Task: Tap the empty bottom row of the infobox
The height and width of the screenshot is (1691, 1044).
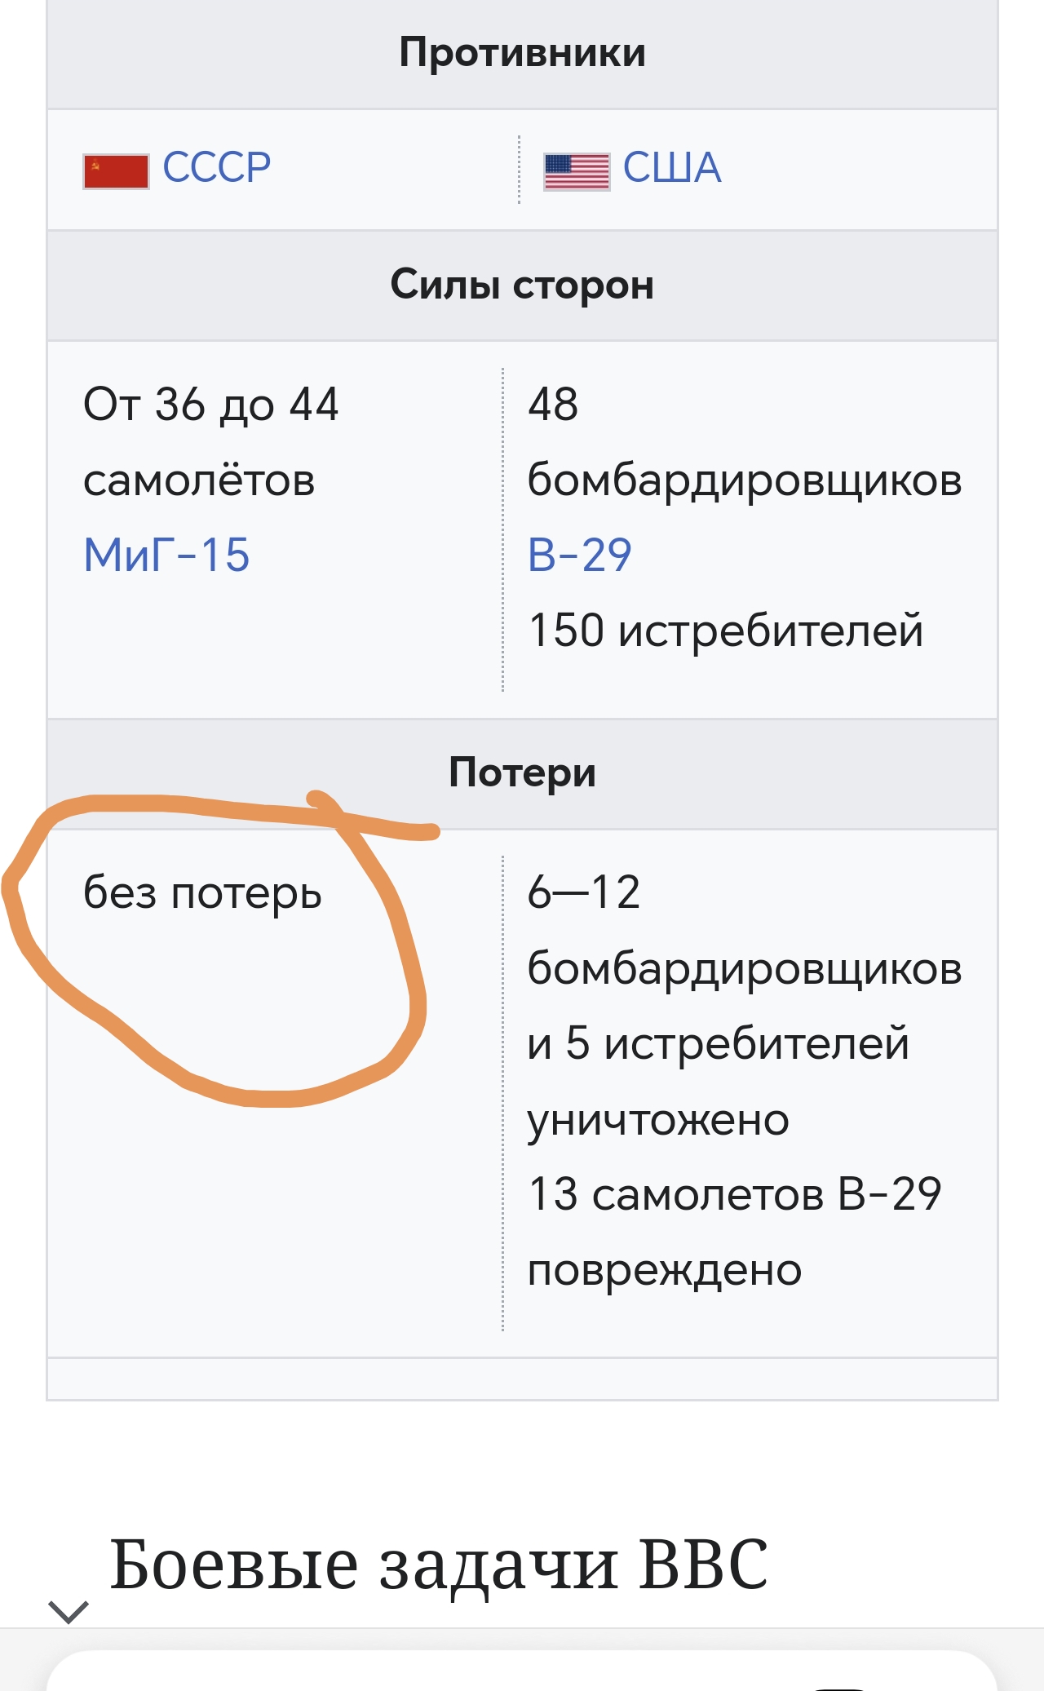Action: pyautogui.click(x=522, y=1379)
